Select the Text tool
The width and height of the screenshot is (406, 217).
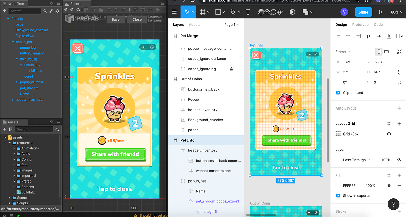[248, 12]
